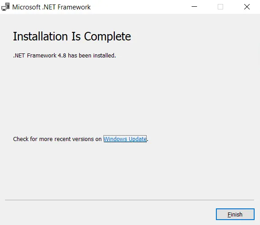Click '.NET Framework 4.8 has been installed.' text
The image size is (260, 225).
(x=64, y=55)
